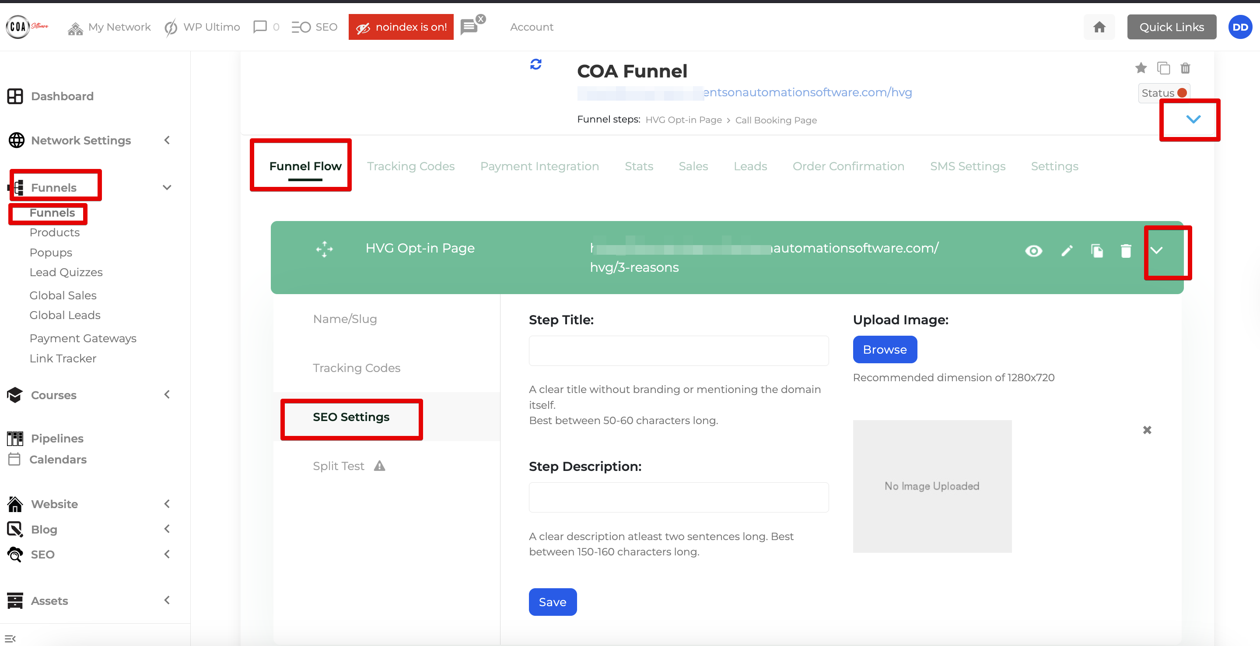Image resolution: width=1260 pixels, height=646 pixels.
Task: Mark COA Funnel as a favorite
Action: click(1141, 69)
